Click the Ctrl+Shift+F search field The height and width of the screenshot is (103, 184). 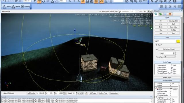[129, 11]
